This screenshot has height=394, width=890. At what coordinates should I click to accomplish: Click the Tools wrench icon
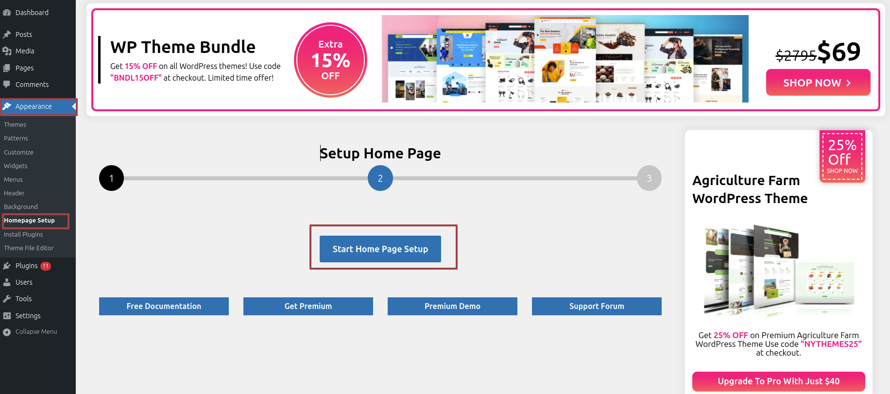coord(7,299)
